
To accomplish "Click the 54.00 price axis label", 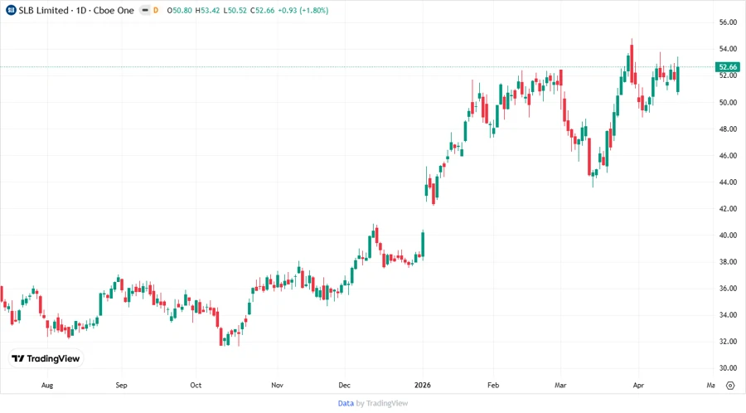I will (x=728, y=49).
